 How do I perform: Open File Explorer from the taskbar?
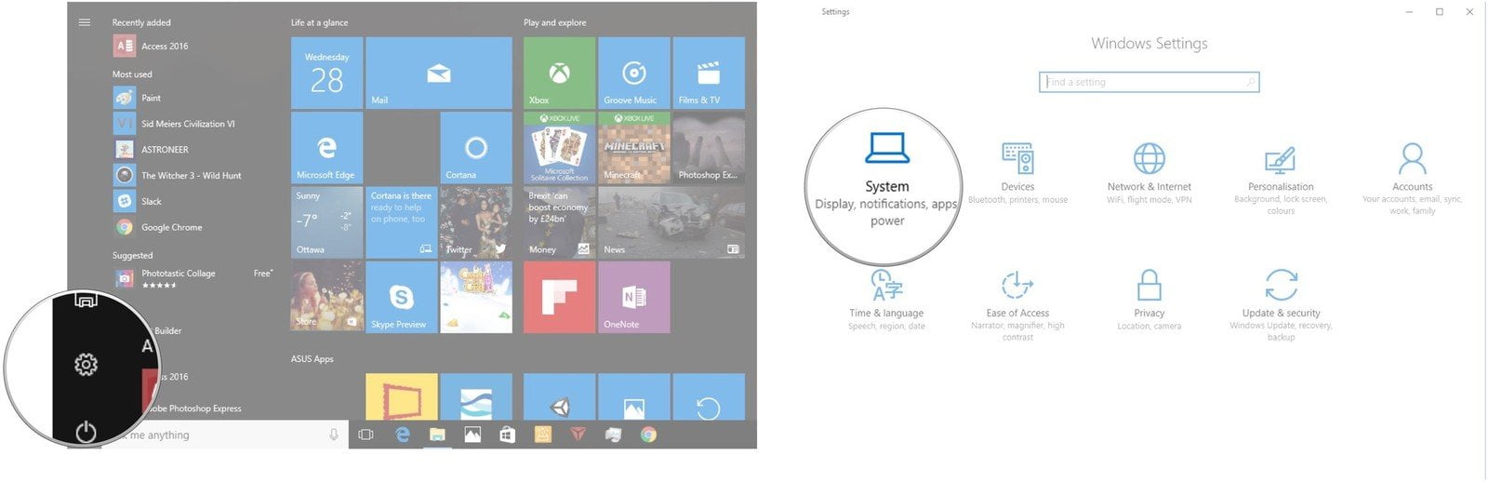(x=437, y=435)
